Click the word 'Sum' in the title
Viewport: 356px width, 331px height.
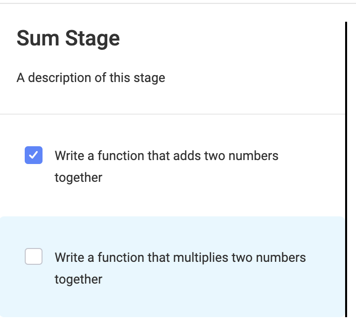(x=38, y=39)
